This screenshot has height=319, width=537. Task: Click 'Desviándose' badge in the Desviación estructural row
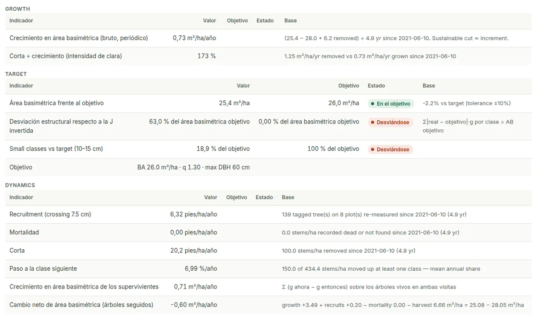[x=390, y=122]
